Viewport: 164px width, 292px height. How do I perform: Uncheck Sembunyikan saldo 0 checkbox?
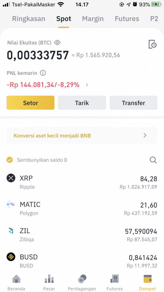pyautogui.click(x=10, y=160)
